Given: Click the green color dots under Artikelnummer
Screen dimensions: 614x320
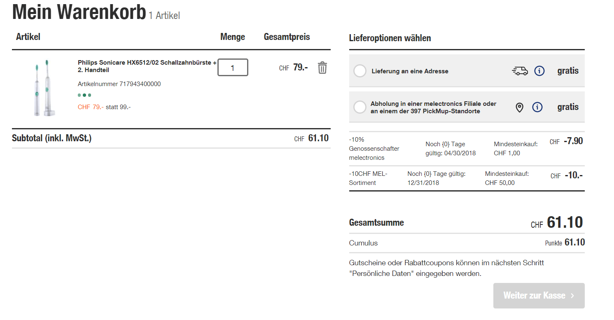Looking at the screenshot, I should (x=84, y=95).
